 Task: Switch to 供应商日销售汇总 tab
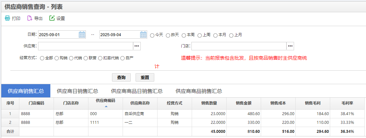coord(77,91)
